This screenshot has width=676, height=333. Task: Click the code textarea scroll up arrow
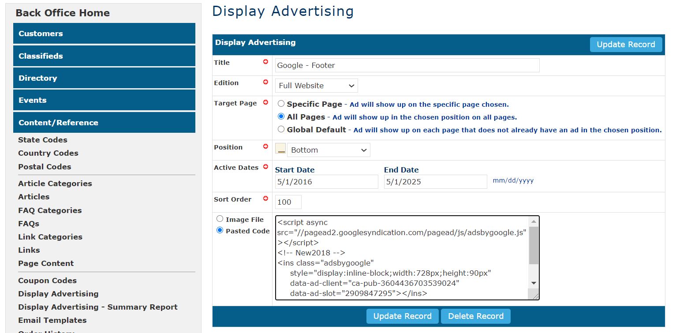tap(534, 221)
